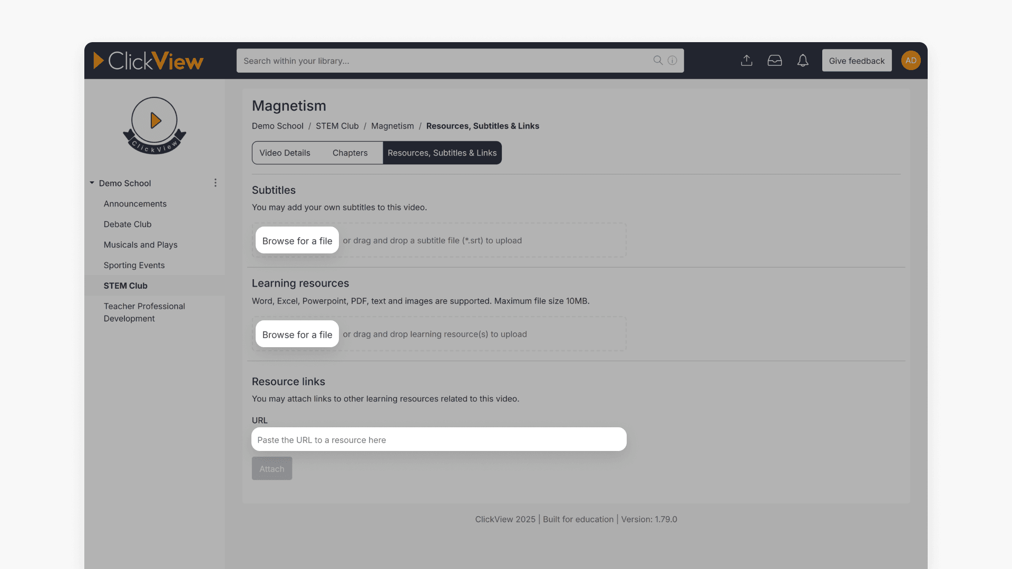The width and height of the screenshot is (1012, 569).
Task: Switch to the Video Details tab
Action: tap(285, 153)
